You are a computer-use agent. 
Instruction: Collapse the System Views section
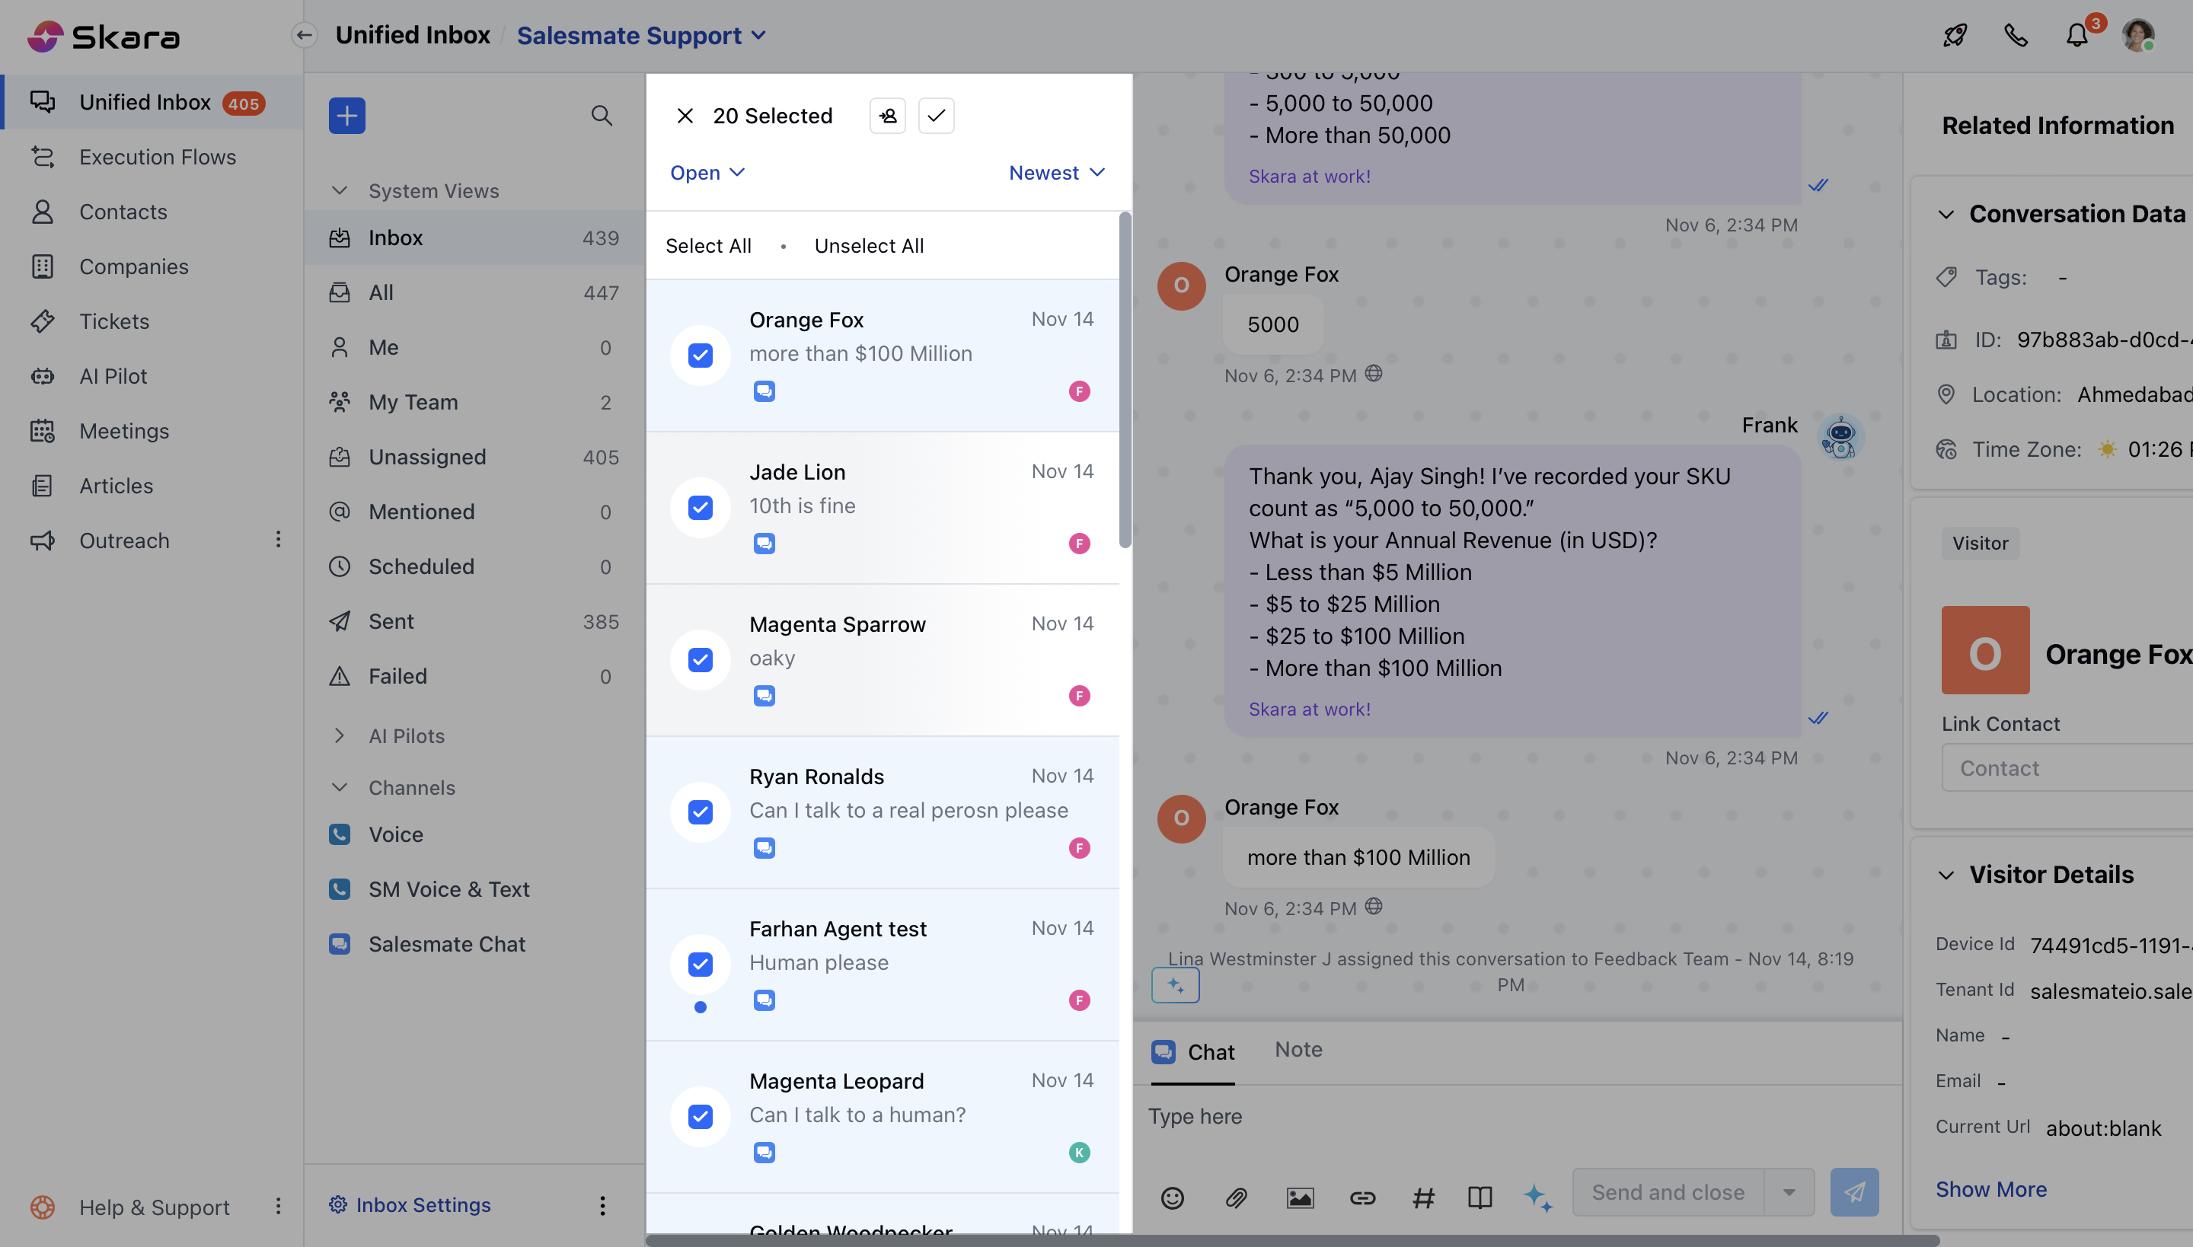(340, 190)
